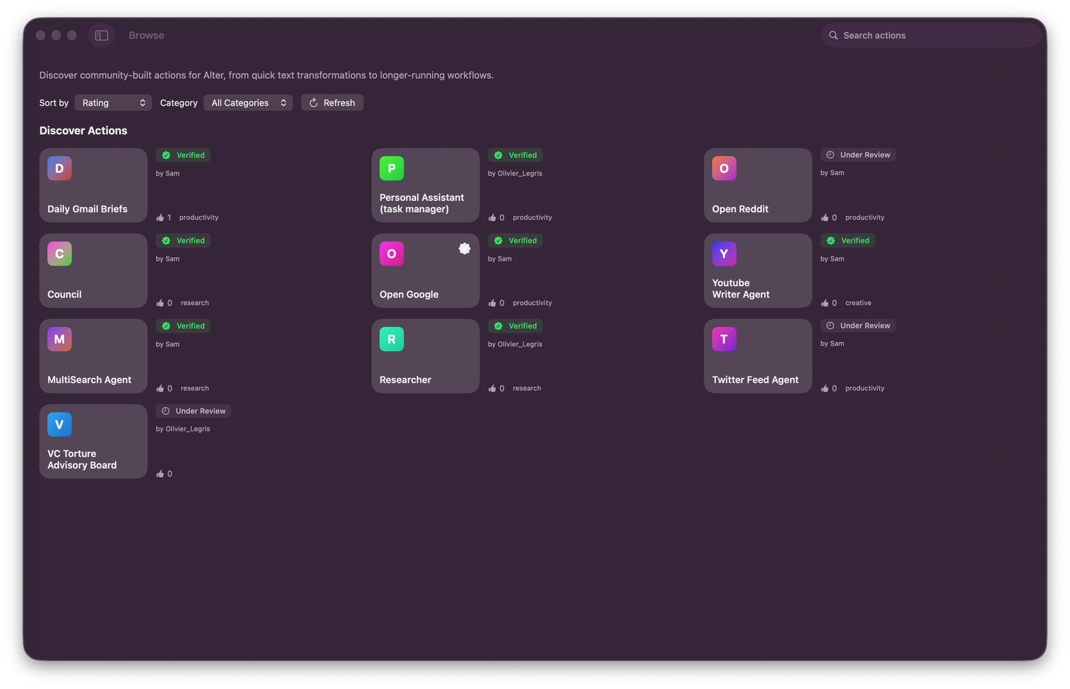The image size is (1070, 689).
Task: Refresh the actions list
Action: (x=332, y=103)
